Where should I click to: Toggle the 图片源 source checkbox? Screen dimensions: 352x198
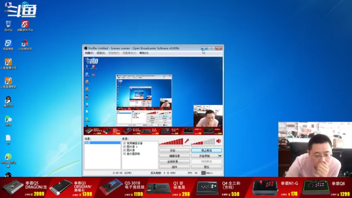(125, 150)
